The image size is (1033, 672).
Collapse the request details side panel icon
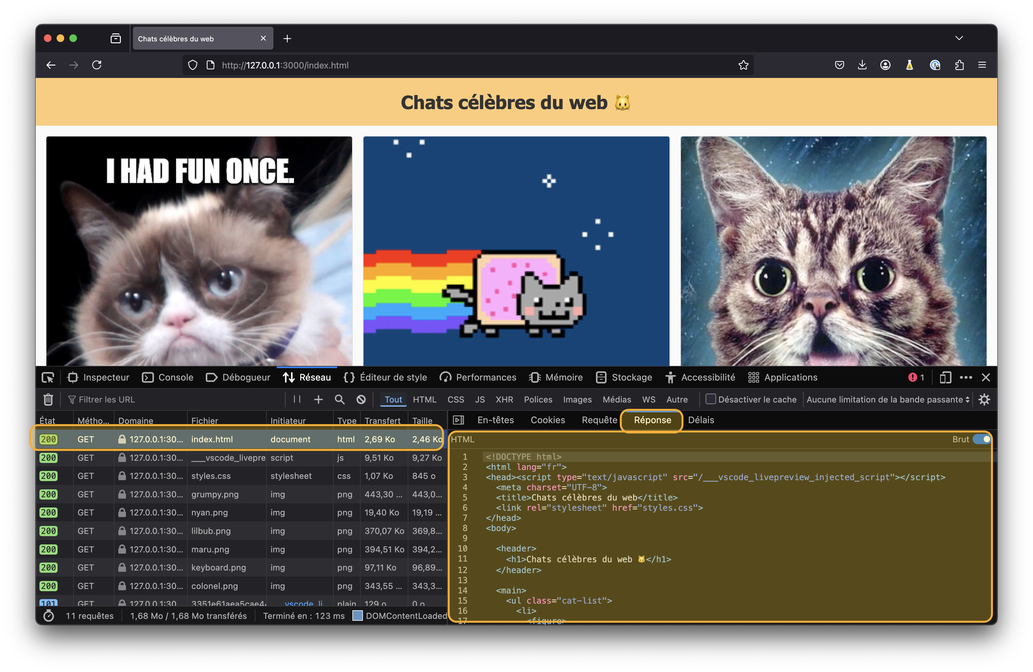click(x=458, y=420)
